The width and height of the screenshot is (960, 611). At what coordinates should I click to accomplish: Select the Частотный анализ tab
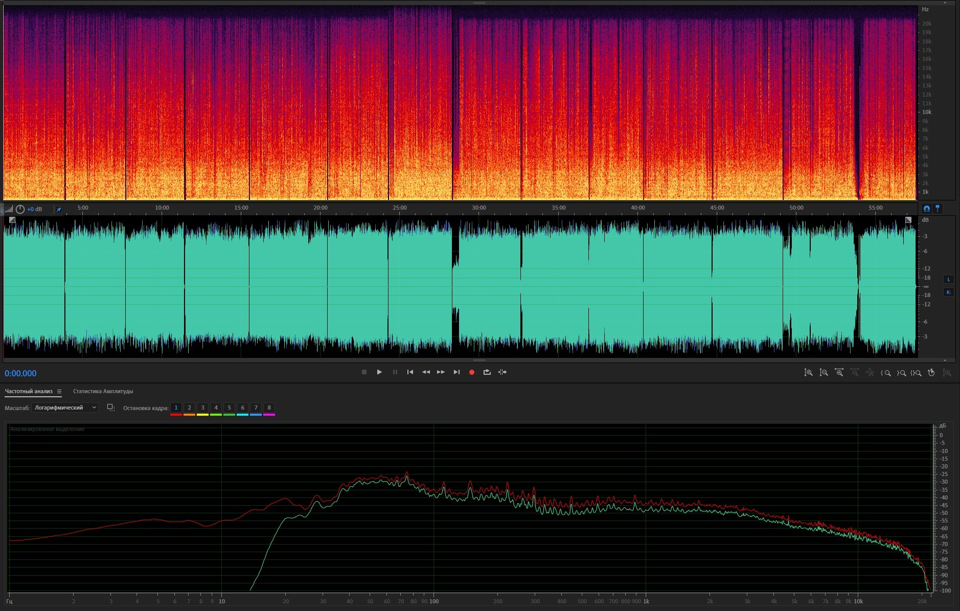(29, 392)
